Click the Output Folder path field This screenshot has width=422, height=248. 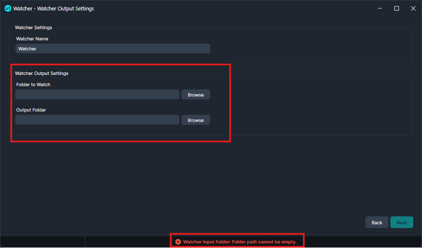pyautogui.click(x=97, y=120)
